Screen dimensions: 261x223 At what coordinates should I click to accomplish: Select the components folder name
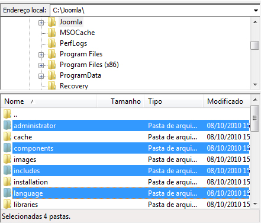34,148
